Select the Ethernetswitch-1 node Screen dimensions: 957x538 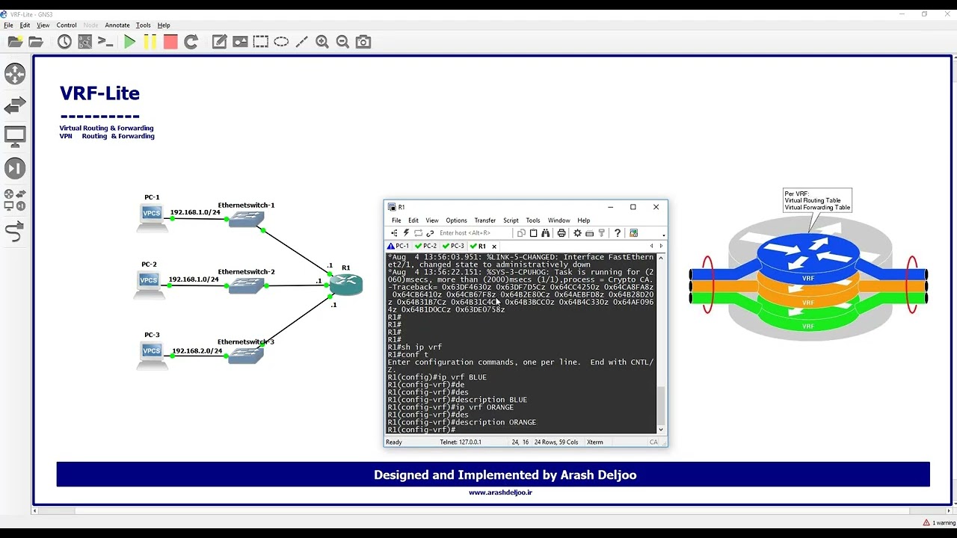[x=247, y=219]
